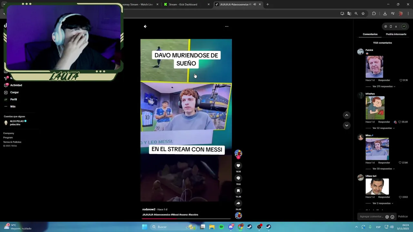Open the Company footer link

pyautogui.click(x=9, y=133)
